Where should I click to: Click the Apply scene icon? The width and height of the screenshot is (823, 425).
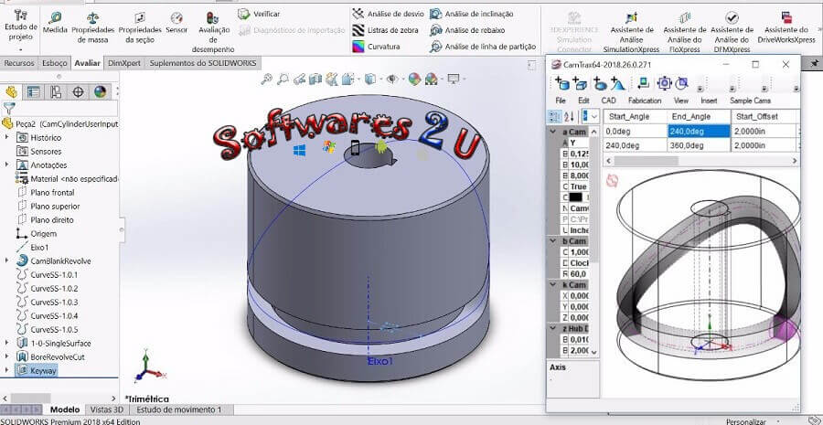point(431,80)
